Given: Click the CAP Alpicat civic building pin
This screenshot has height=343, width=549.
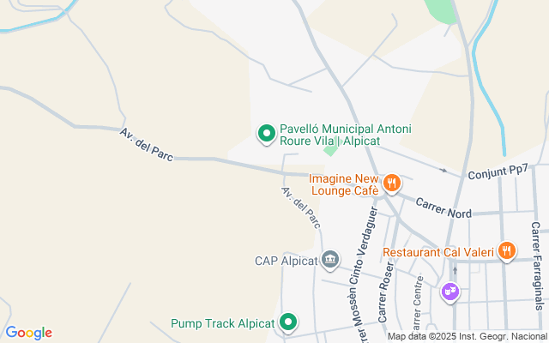Looking at the screenshot, I should click(x=330, y=260).
